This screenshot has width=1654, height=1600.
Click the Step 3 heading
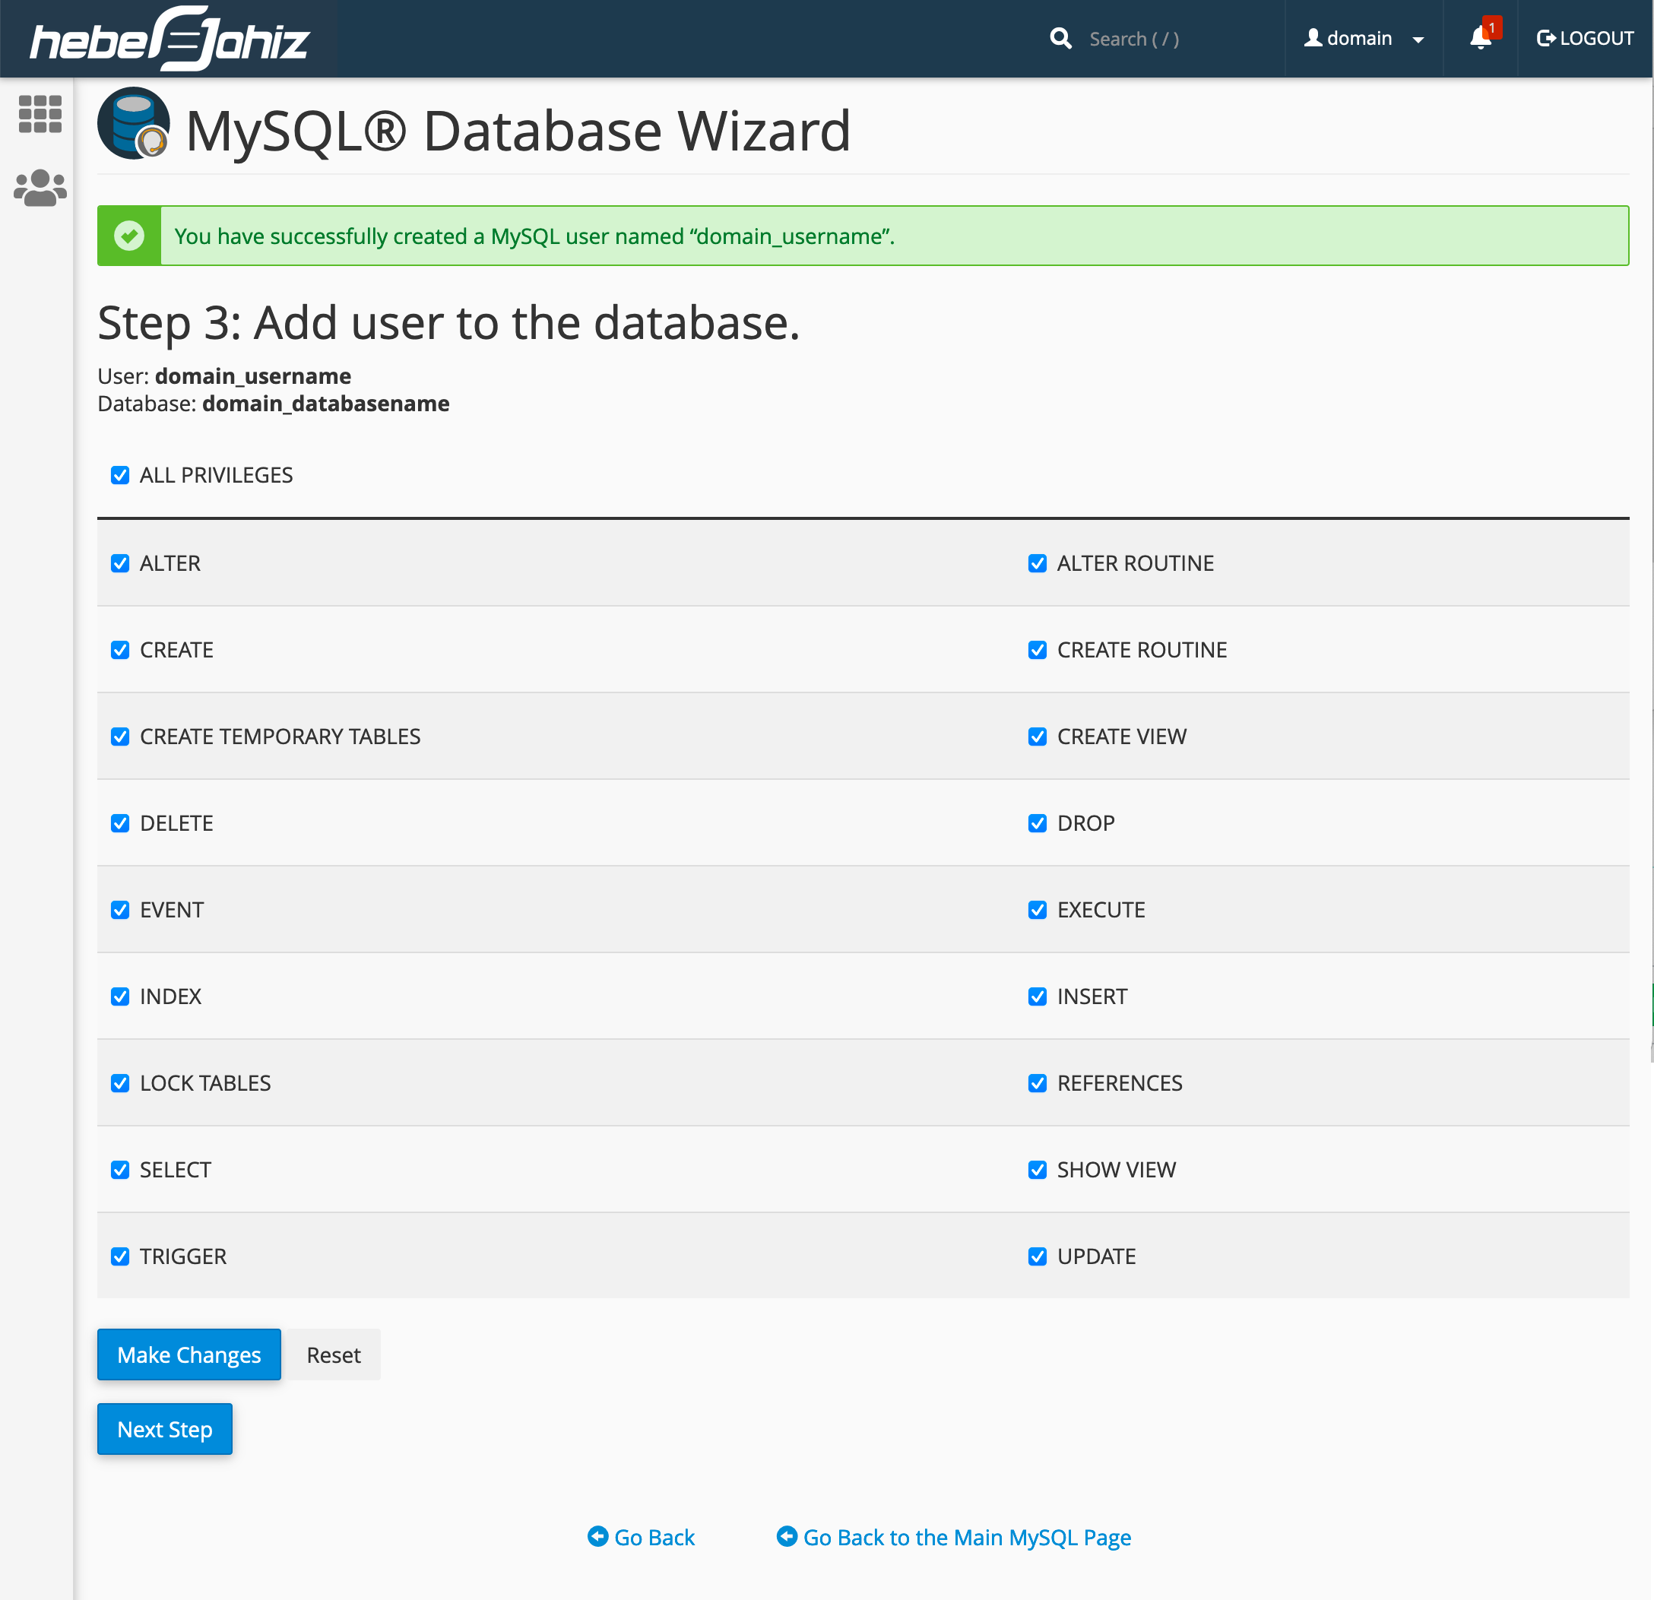(449, 323)
